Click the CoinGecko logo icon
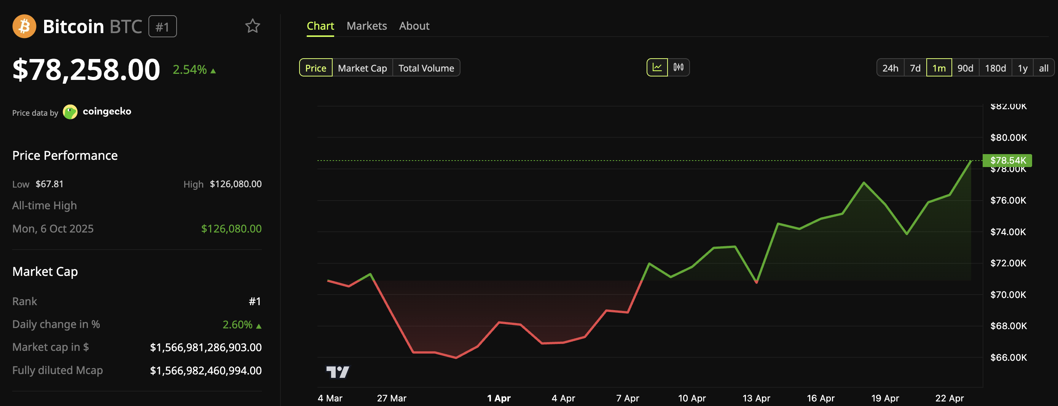The image size is (1058, 406). [x=70, y=111]
